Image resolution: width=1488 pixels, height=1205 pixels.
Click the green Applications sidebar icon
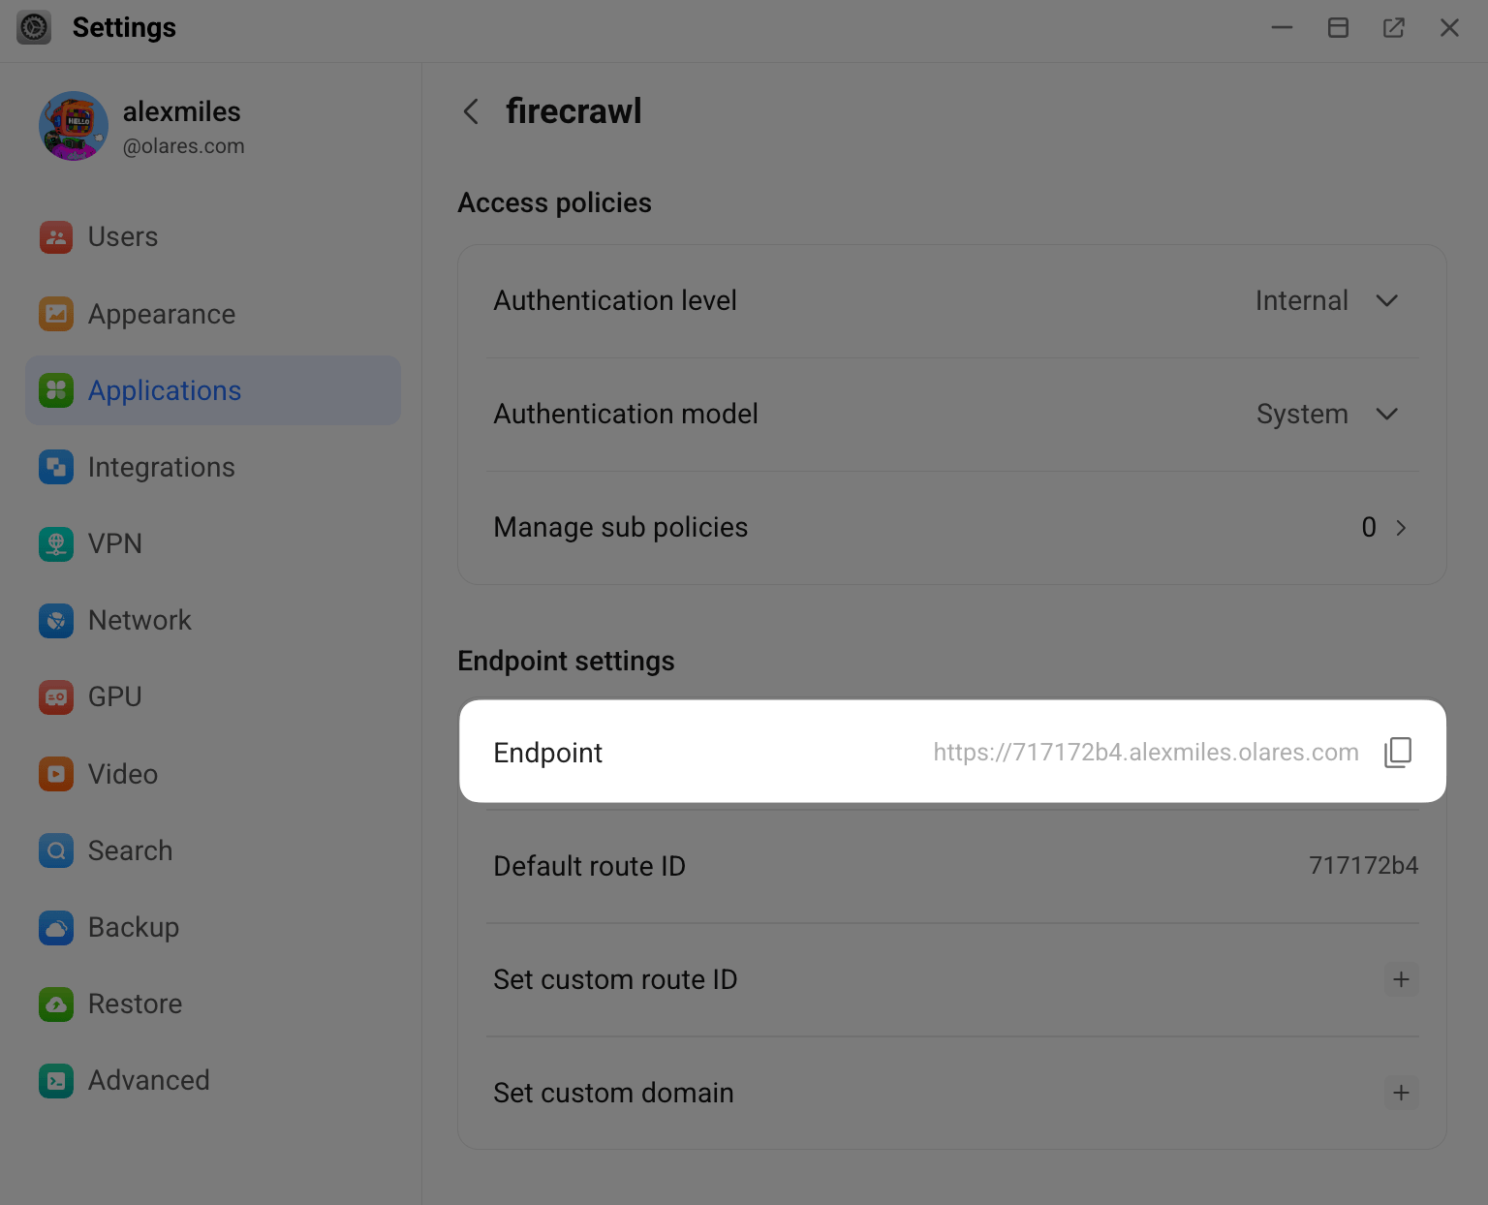(56, 390)
